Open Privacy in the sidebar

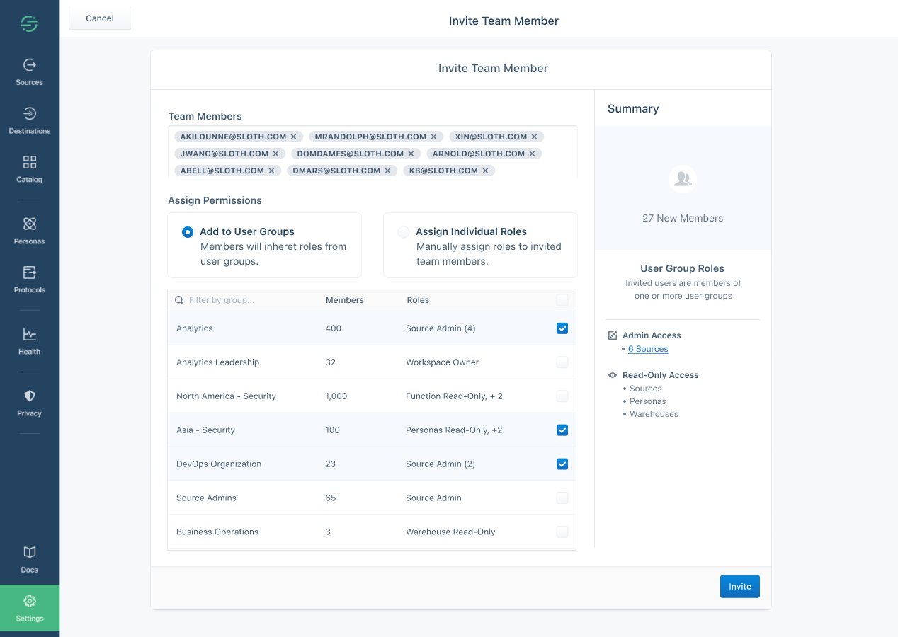coord(30,403)
